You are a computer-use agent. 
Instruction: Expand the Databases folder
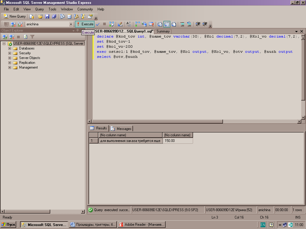pyautogui.click(x=10, y=48)
